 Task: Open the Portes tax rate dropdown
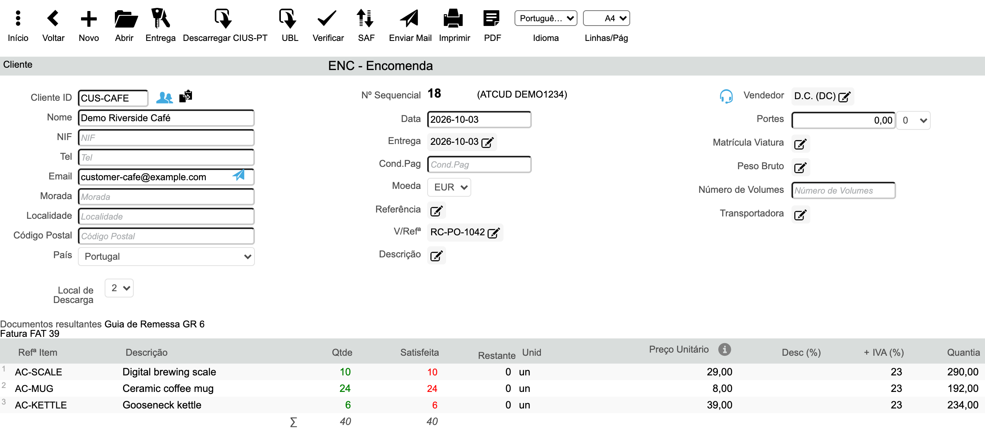point(913,120)
